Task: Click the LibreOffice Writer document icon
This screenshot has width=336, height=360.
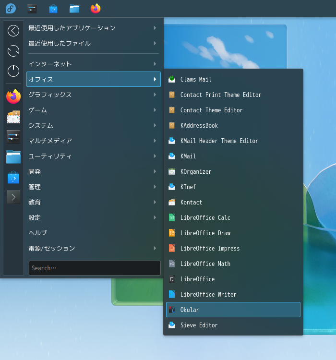Action: (172, 294)
